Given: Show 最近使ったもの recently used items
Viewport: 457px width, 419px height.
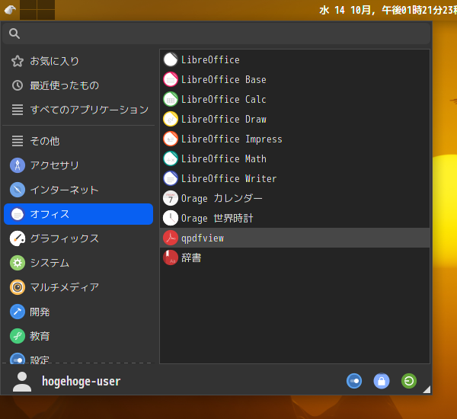Looking at the screenshot, I should coord(78,85).
